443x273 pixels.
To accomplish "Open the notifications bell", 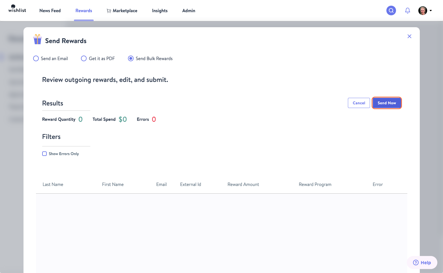I will [408, 10].
